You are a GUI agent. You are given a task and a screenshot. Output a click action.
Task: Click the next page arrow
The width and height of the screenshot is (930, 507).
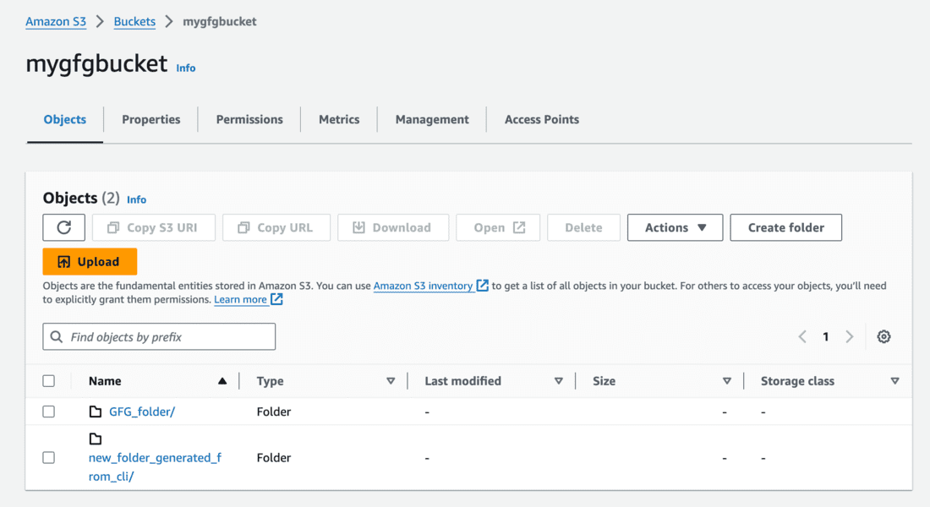tap(850, 336)
